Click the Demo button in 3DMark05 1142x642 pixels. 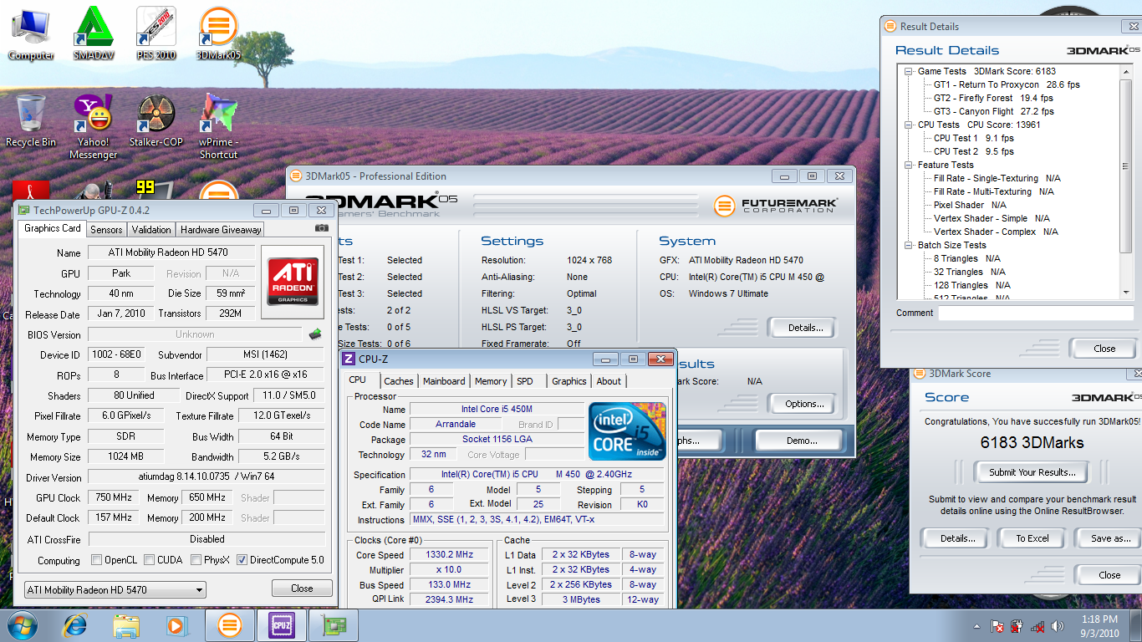click(x=801, y=441)
